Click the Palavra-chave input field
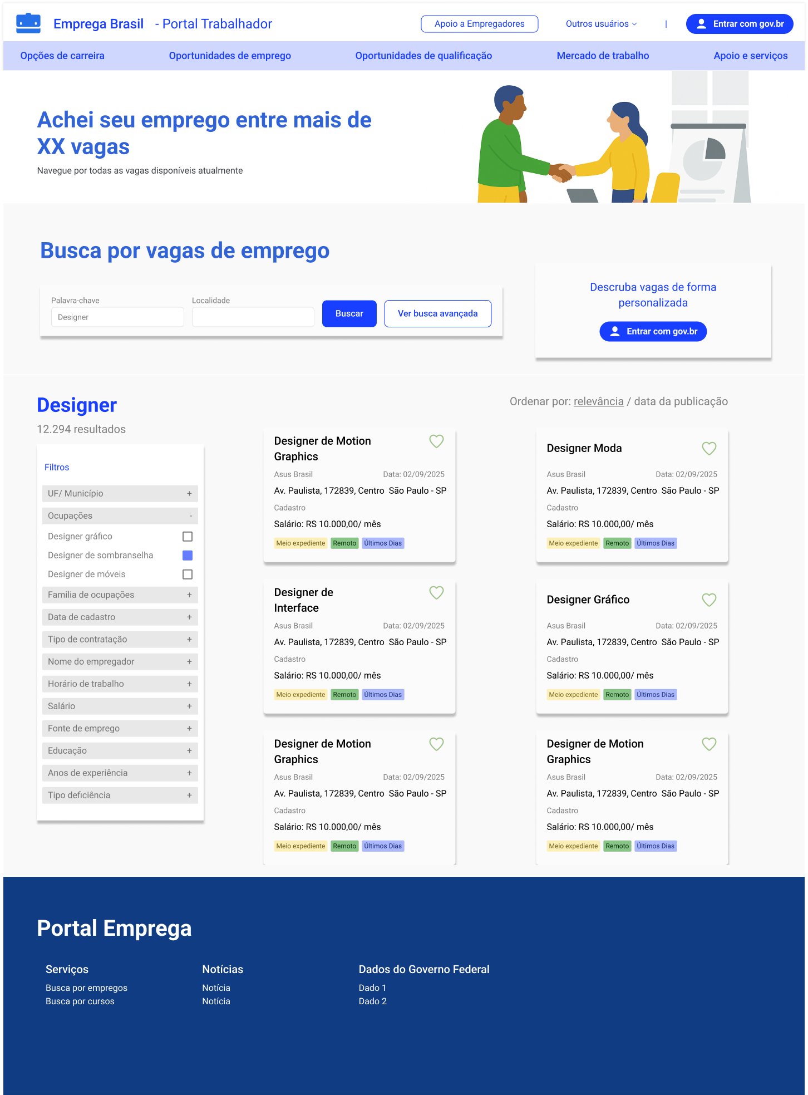 pyautogui.click(x=117, y=317)
